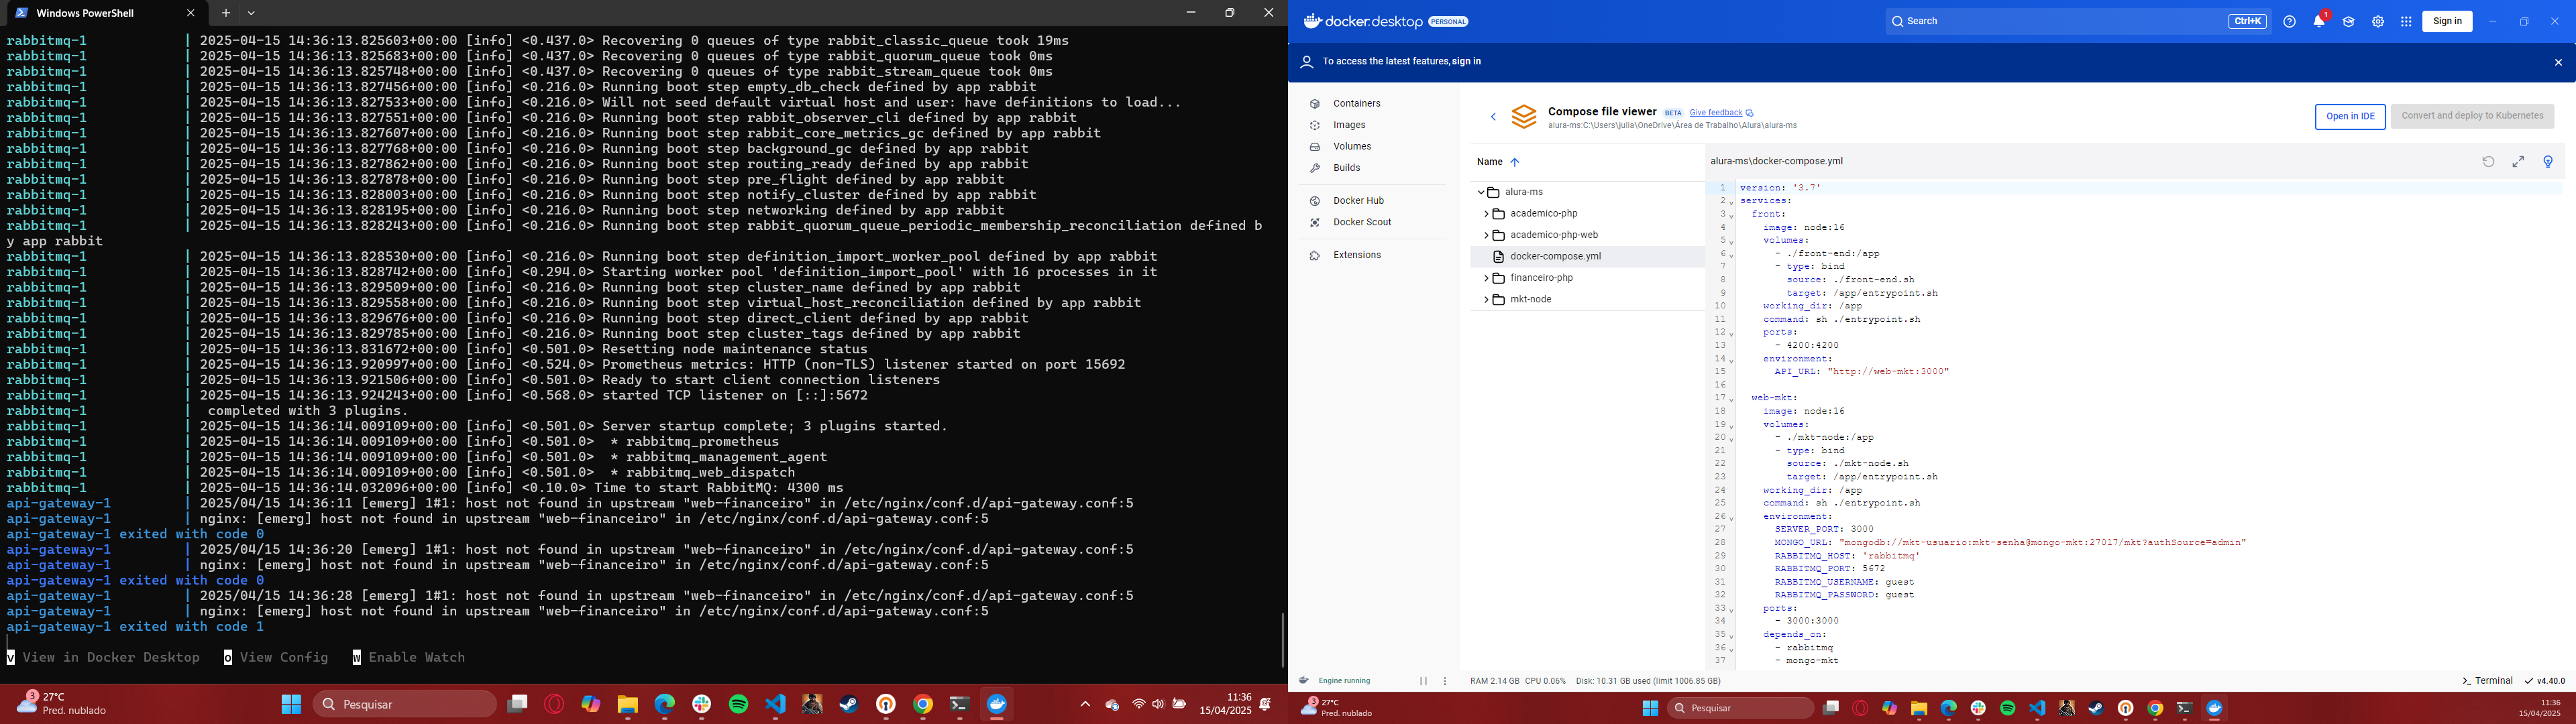Sort files by Name using arrow
The width and height of the screenshot is (2576, 724).
pos(1514,162)
